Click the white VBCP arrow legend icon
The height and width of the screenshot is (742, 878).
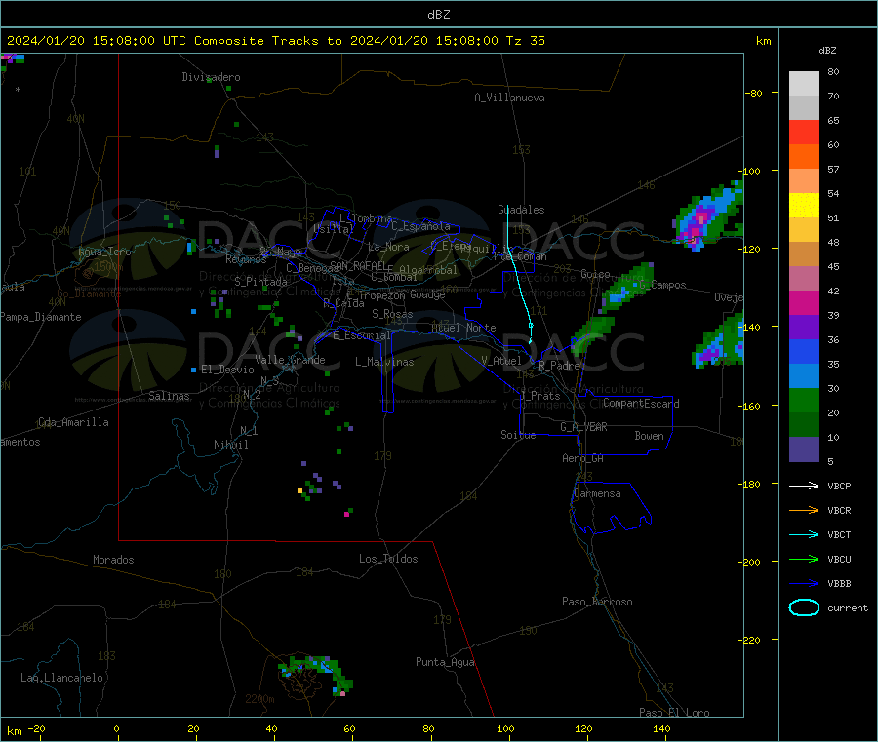coord(804,486)
